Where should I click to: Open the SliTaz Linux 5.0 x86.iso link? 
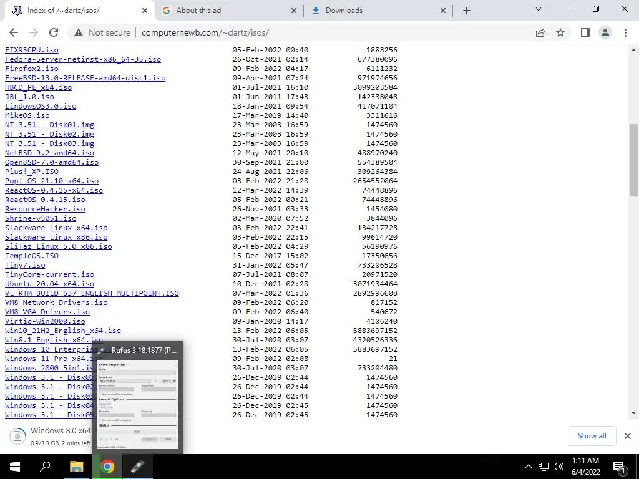[59, 246]
